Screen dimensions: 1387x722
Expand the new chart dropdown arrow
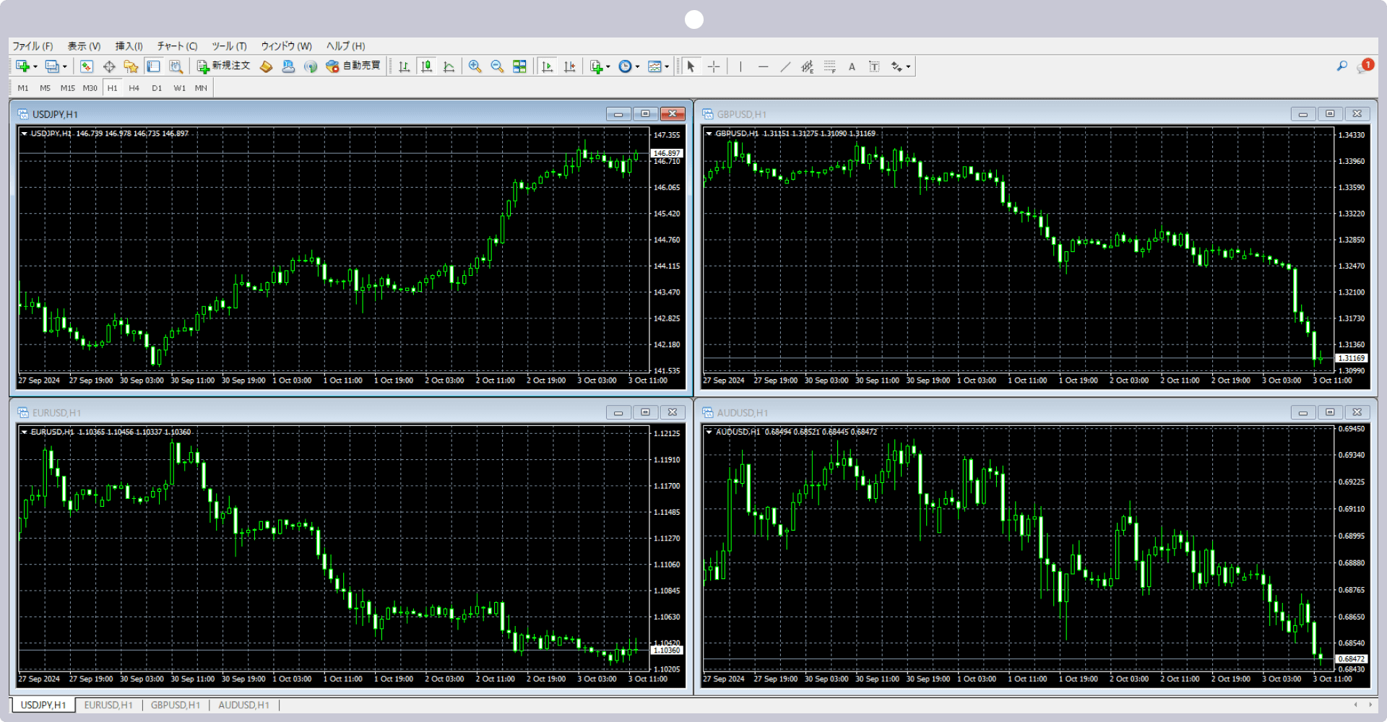point(35,66)
